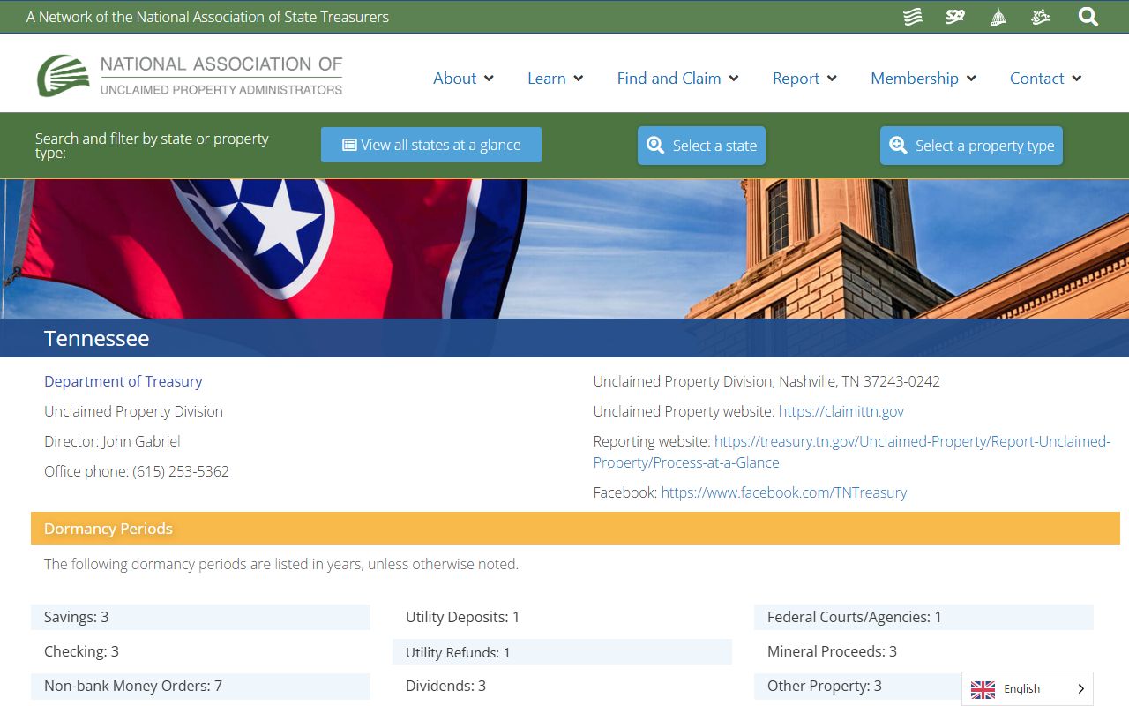Click the 'Dividends: 3' row
This screenshot has width=1129, height=706.
click(562, 686)
